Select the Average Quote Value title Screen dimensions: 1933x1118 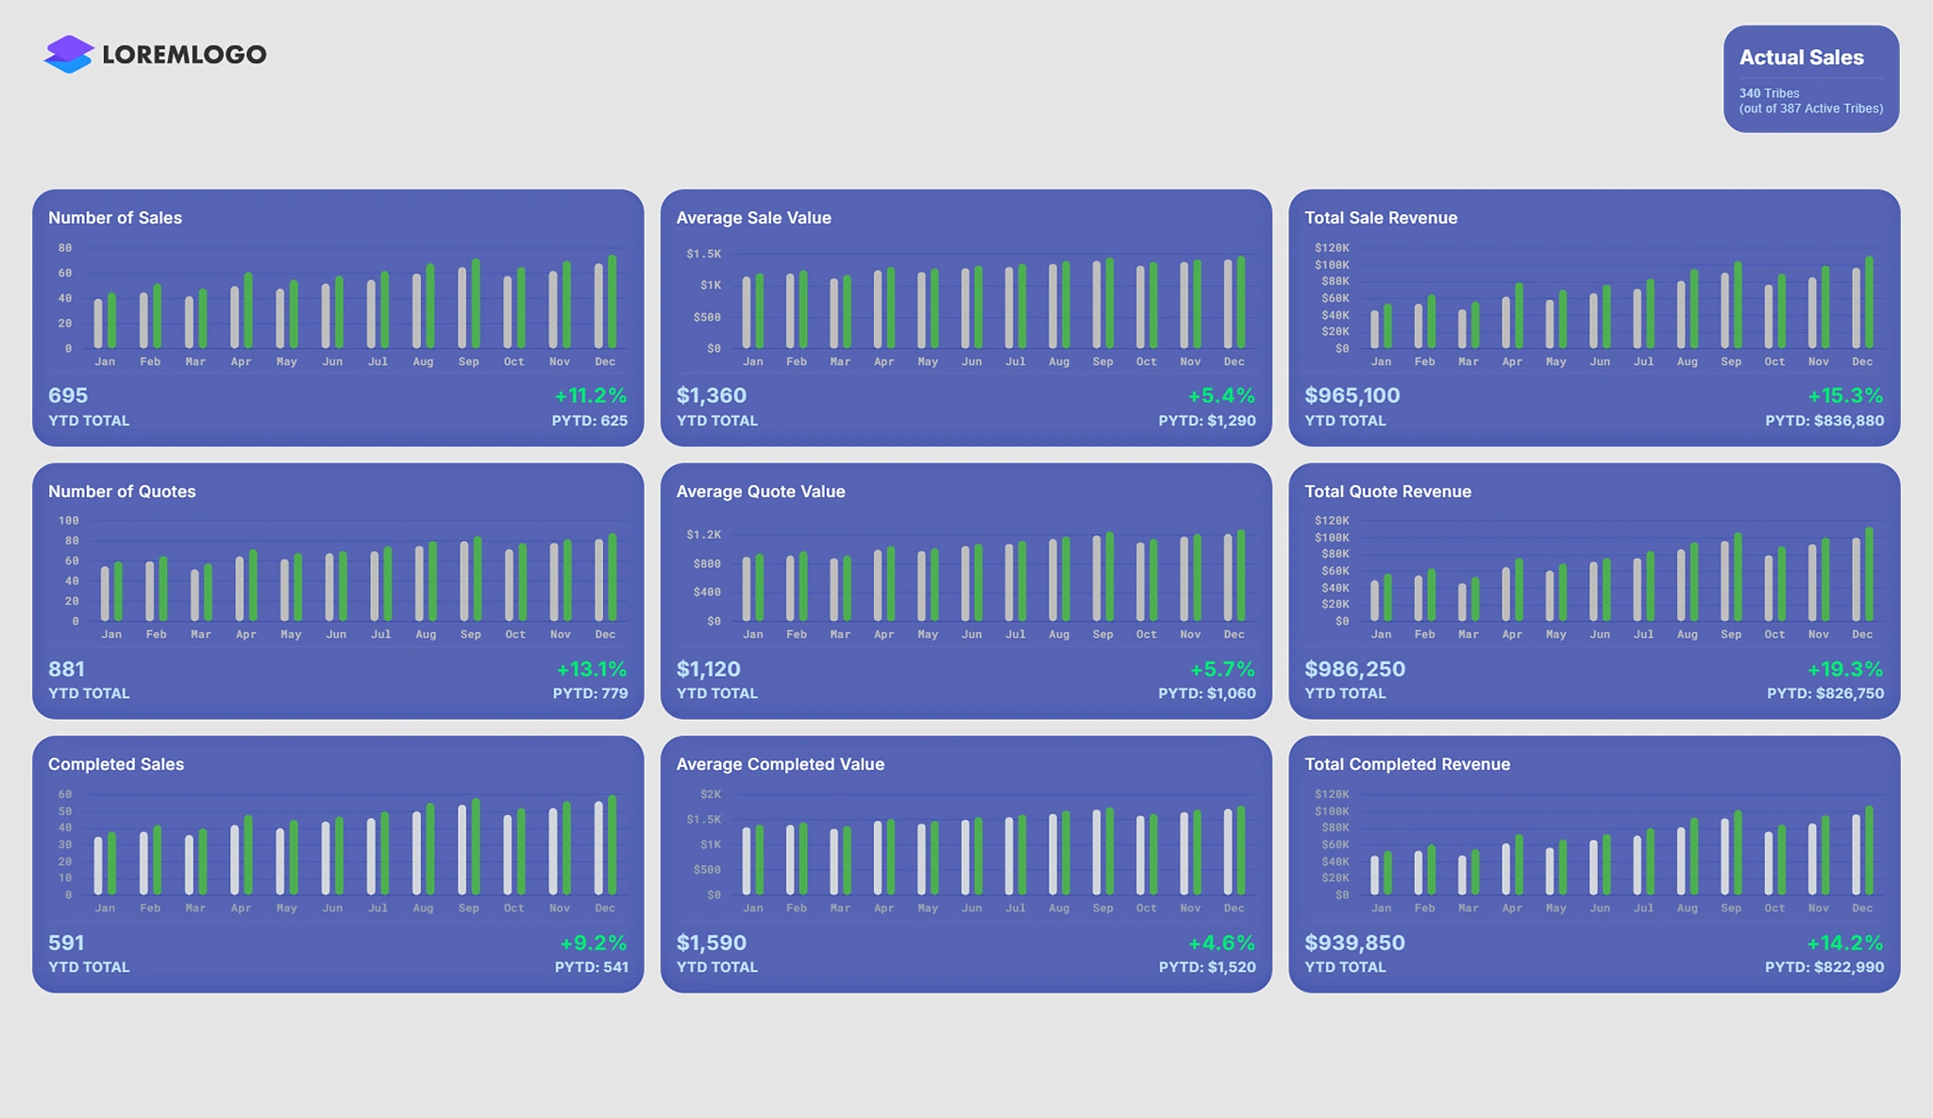click(760, 492)
